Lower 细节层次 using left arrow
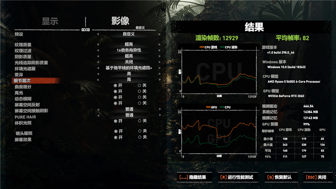 tap(98, 80)
